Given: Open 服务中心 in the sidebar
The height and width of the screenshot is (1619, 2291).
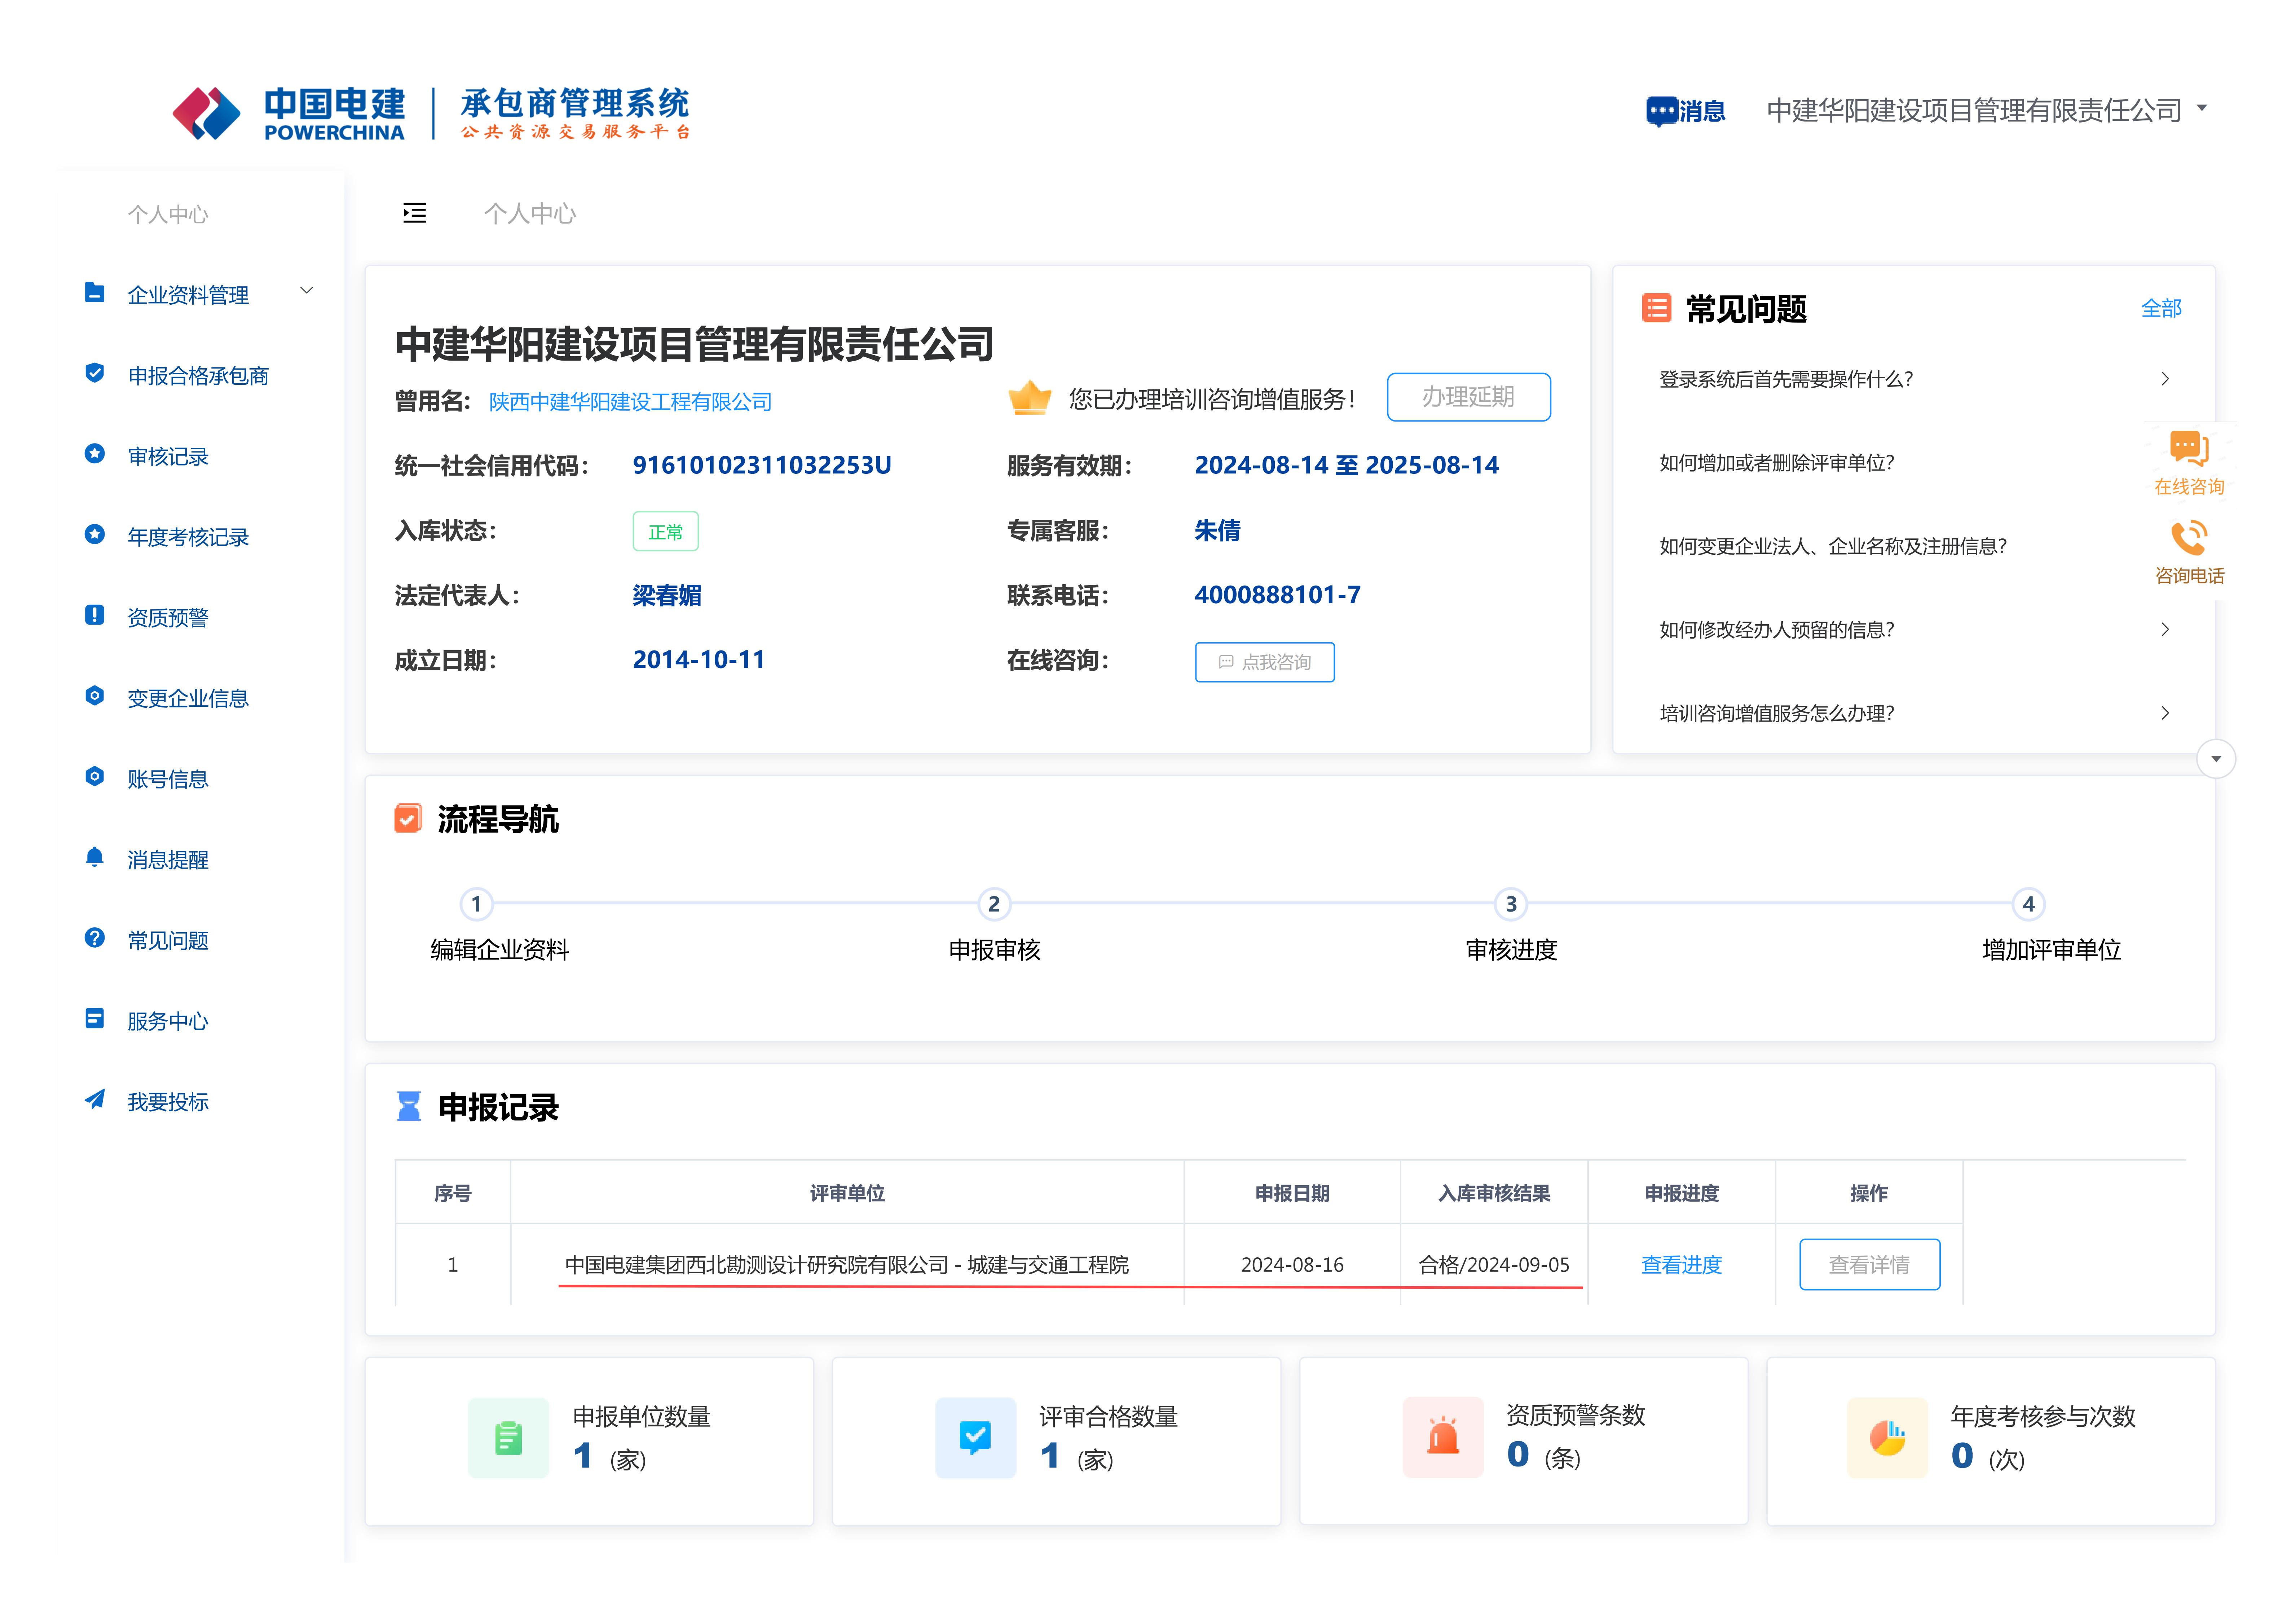Looking at the screenshot, I should point(168,1022).
